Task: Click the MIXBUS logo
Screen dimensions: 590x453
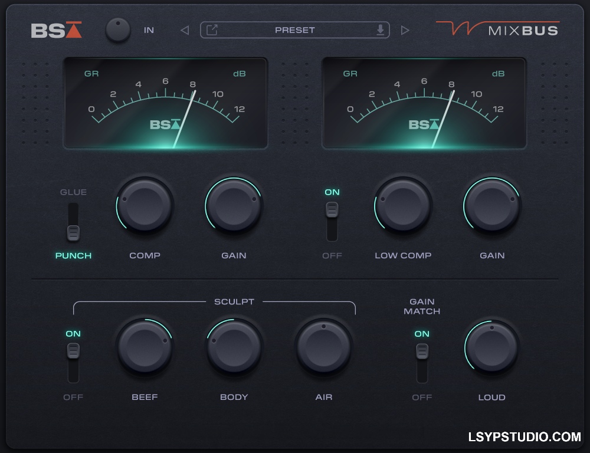Action: click(497, 29)
